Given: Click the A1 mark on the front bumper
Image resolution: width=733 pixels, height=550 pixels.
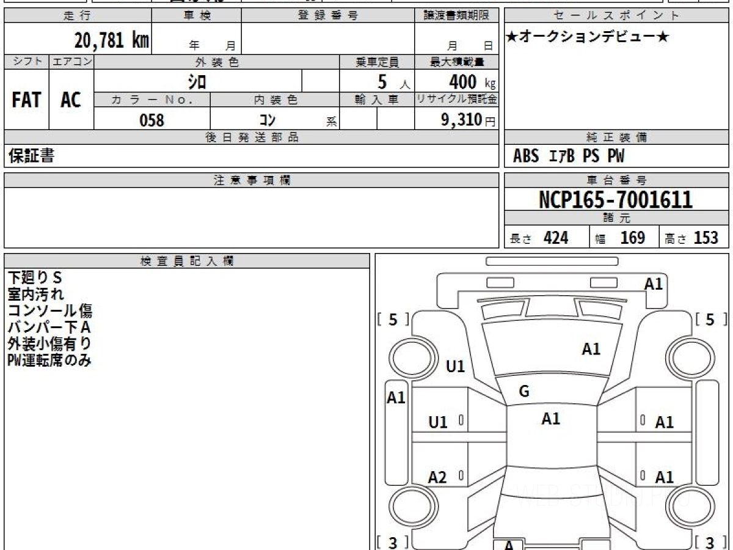Looking at the screenshot, I should pyautogui.click(x=654, y=284).
